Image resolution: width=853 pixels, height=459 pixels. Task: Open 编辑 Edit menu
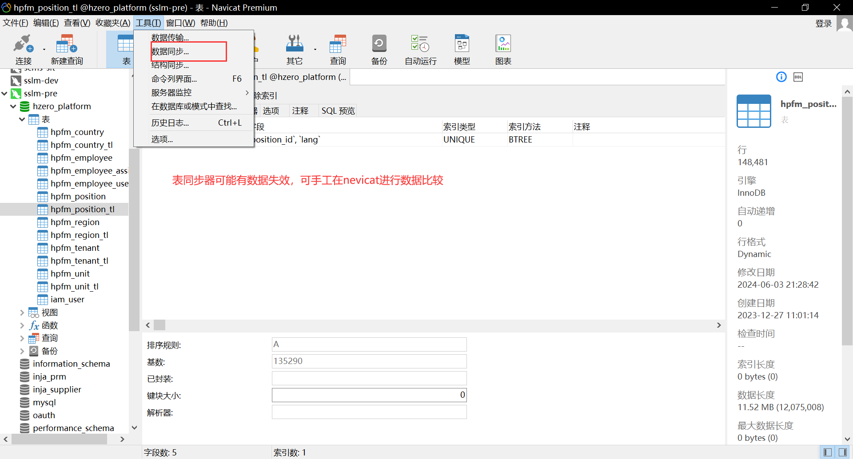(46, 23)
